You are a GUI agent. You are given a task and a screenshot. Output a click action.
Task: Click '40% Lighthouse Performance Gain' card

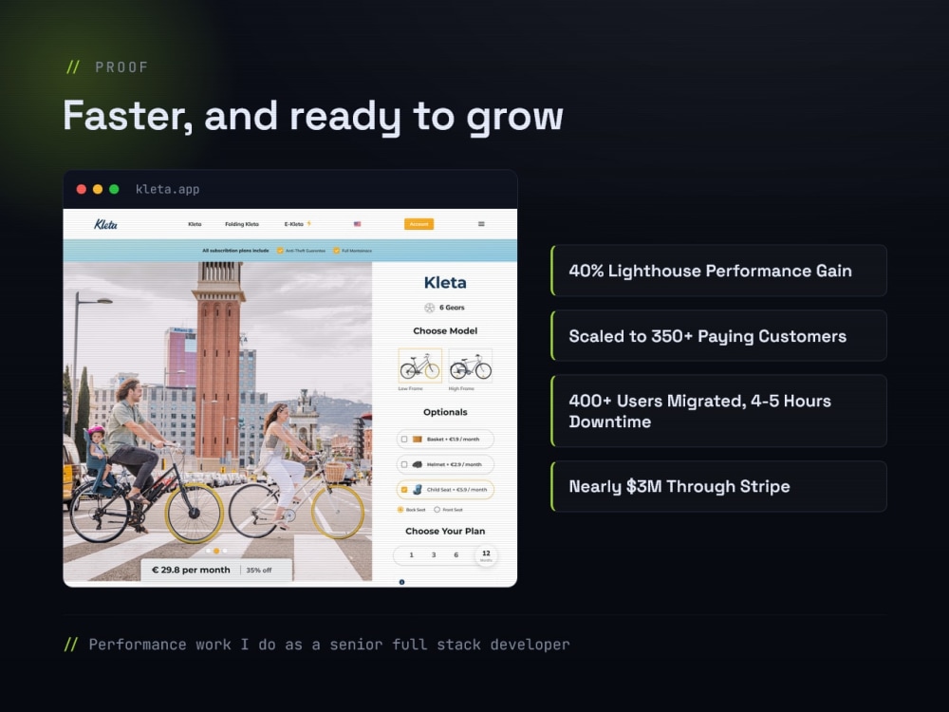719,271
